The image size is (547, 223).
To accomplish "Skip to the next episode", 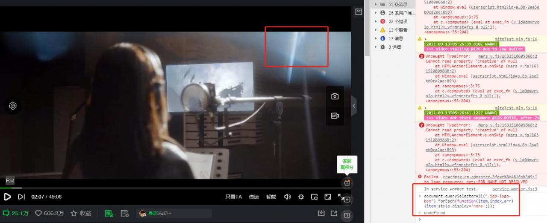I will pyautogui.click(x=21, y=197).
